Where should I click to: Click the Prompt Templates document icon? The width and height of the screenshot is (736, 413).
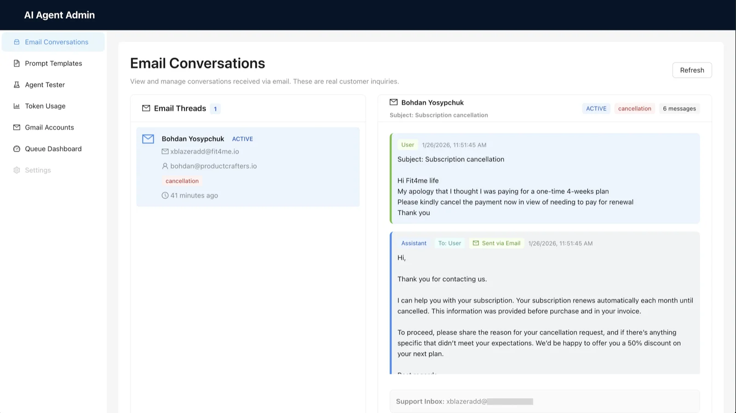click(x=17, y=63)
